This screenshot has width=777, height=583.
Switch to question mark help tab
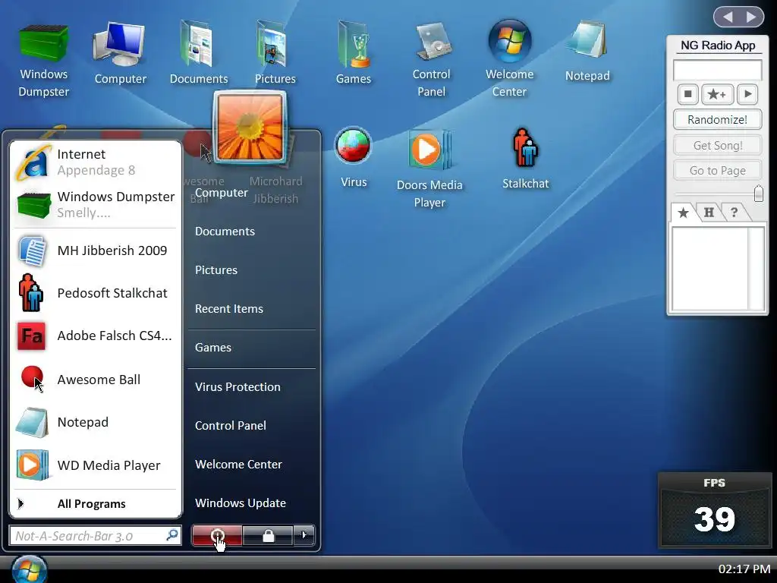click(734, 213)
